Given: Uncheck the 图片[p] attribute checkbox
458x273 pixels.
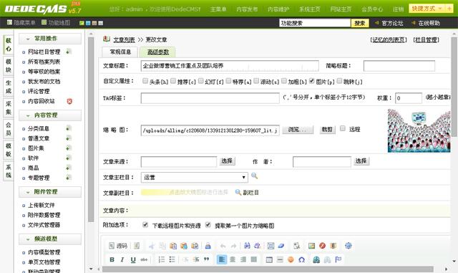Looking at the screenshot, I should tap(312, 81).
